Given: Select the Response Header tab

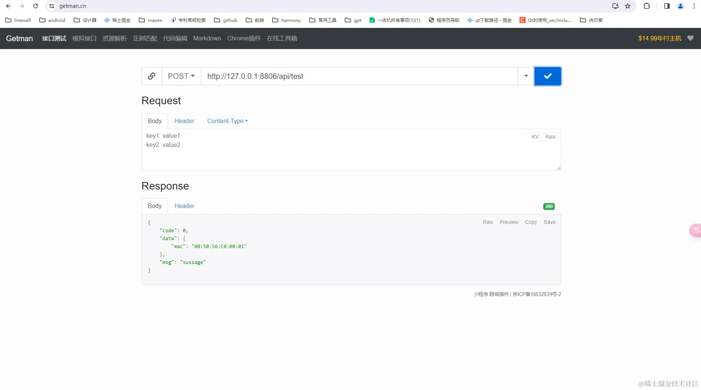Looking at the screenshot, I should (185, 206).
